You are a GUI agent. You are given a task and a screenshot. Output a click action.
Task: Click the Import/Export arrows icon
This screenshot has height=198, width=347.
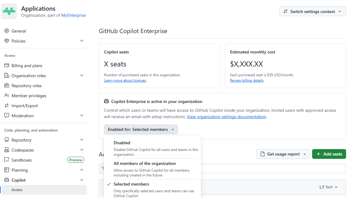click(x=7, y=106)
